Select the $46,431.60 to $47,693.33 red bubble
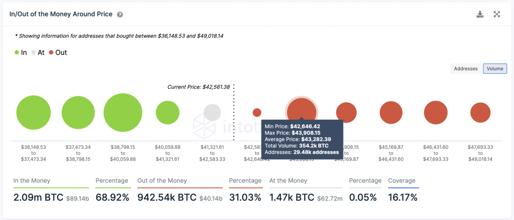 [436, 113]
